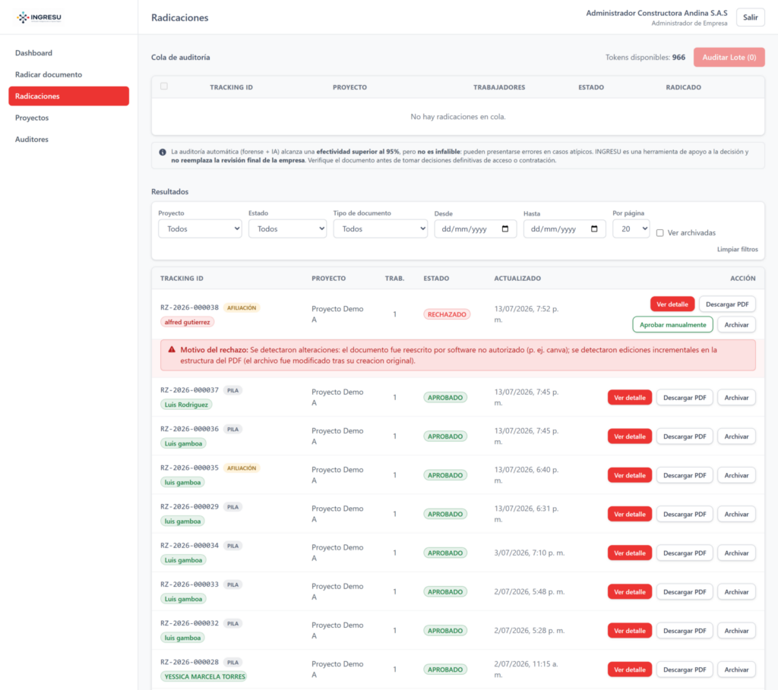Archive radicación RZ-2026-000034
This screenshot has width=778, height=690.
pos(736,553)
